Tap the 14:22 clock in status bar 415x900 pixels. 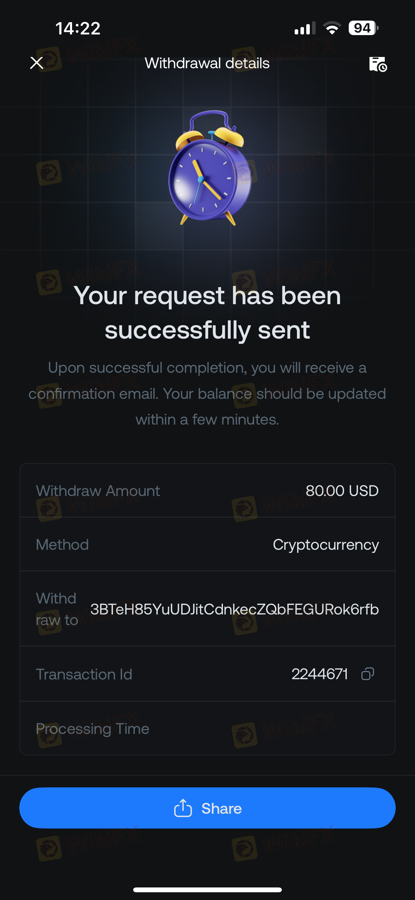point(78,28)
